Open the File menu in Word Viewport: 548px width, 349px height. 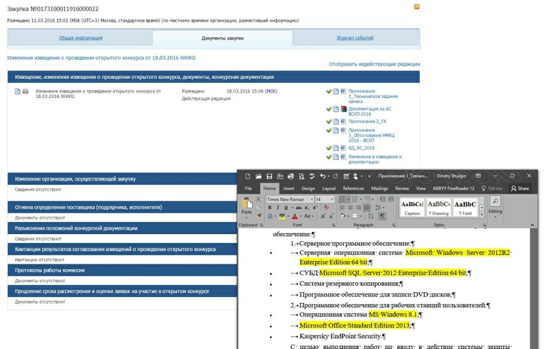pyautogui.click(x=248, y=189)
